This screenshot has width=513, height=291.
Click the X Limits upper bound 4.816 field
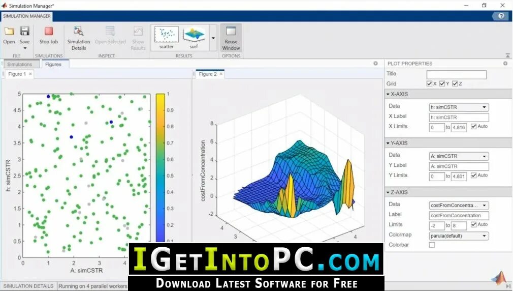[x=459, y=128]
